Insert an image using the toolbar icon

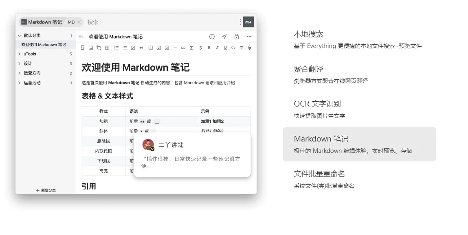pyautogui.click(x=91, y=48)
